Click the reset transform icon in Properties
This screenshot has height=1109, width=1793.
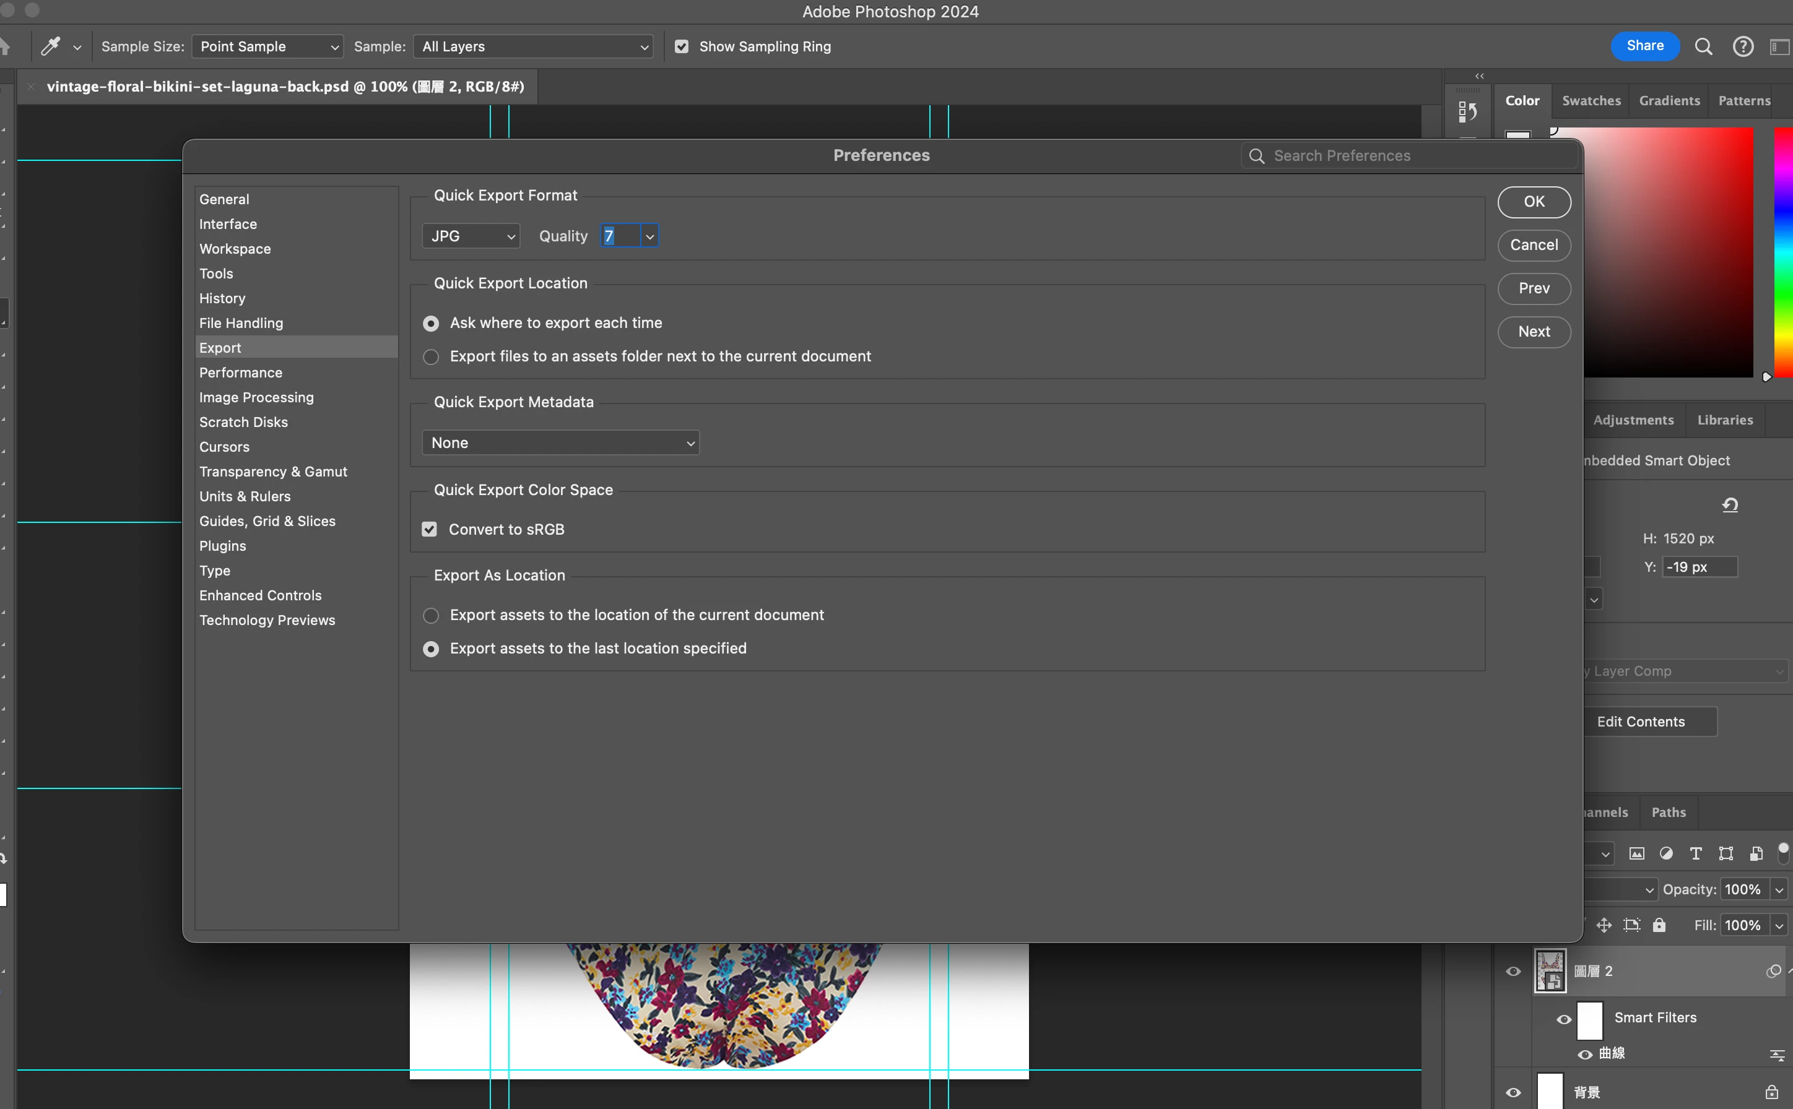[1730, 504]
